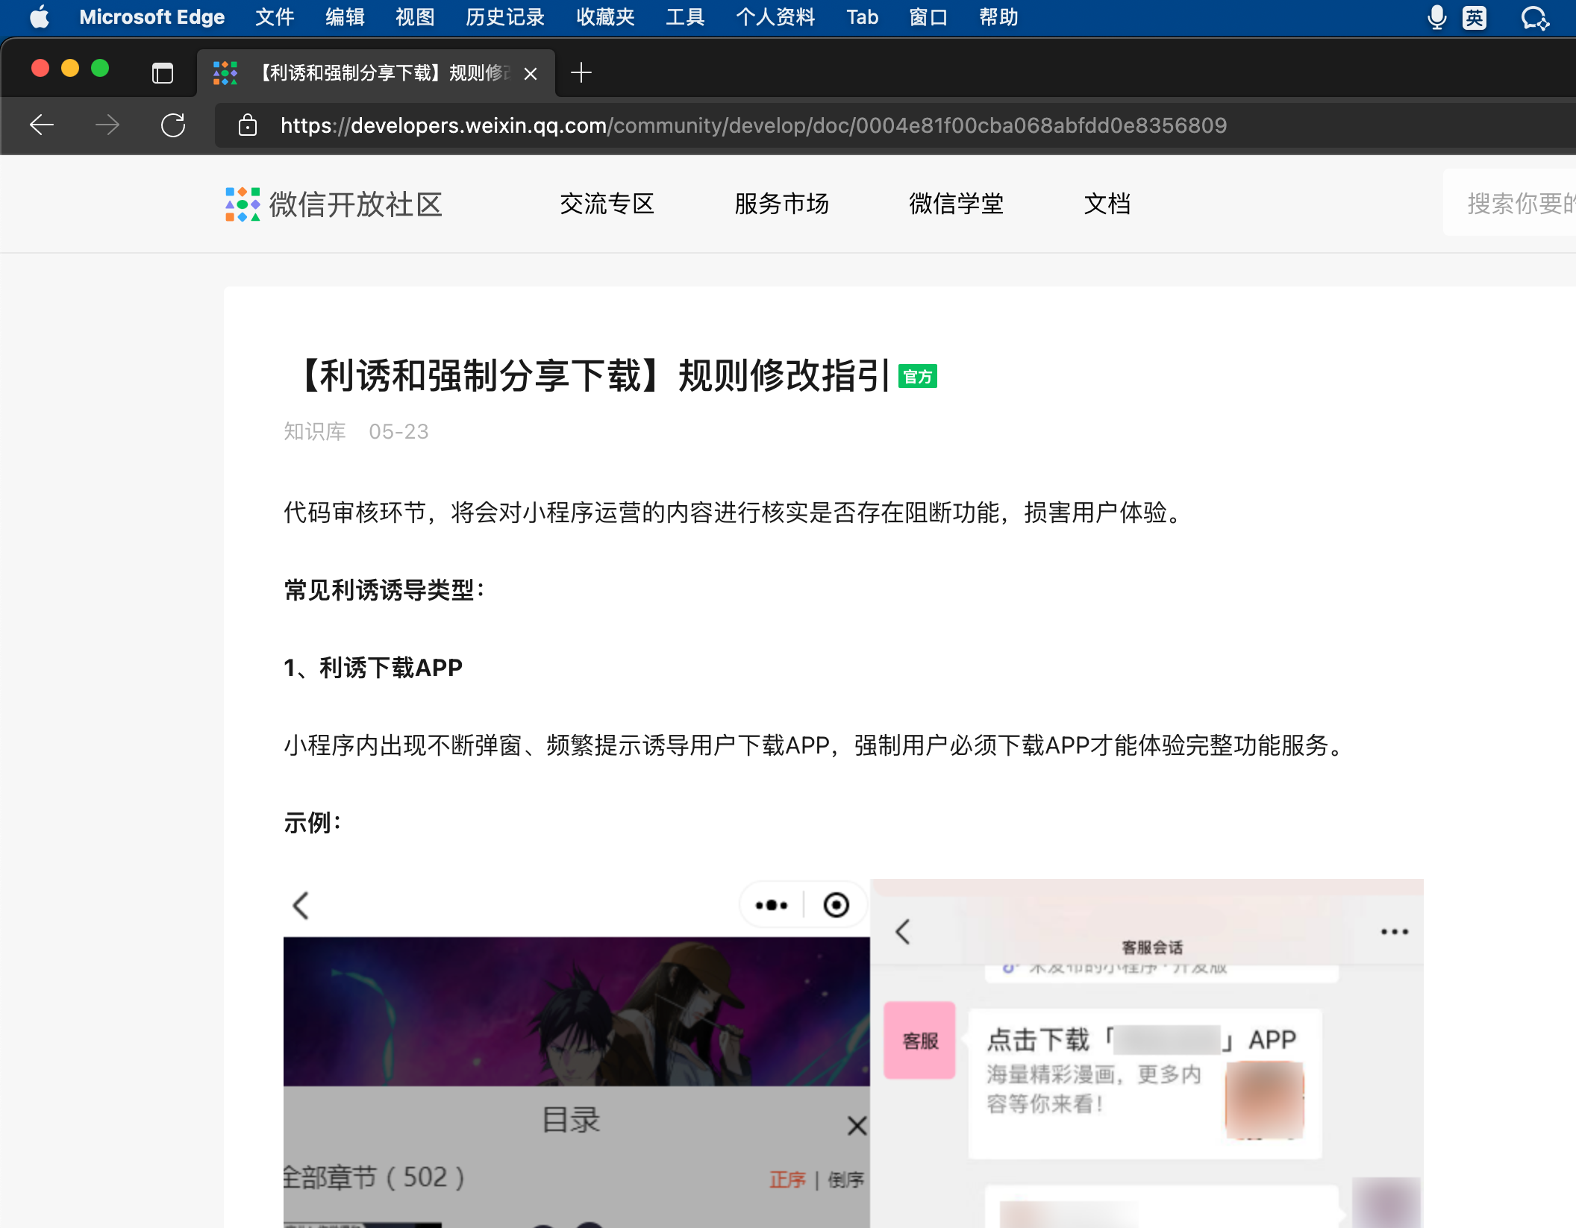Click the URL in address bar
The image size is (1576, 1228).
coord(754,125)
